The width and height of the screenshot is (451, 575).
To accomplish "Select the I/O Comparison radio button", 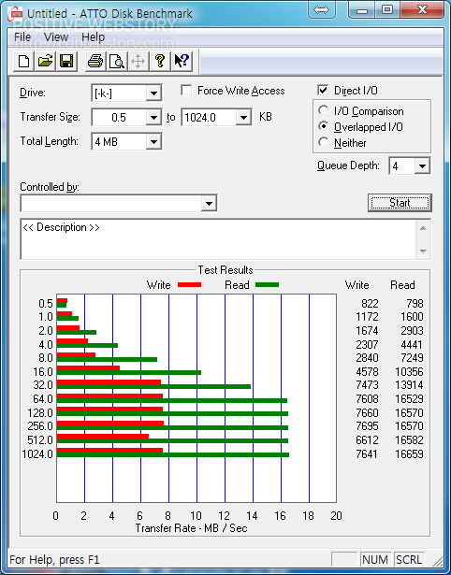I will pyautogui.click(x=324, y=110).
